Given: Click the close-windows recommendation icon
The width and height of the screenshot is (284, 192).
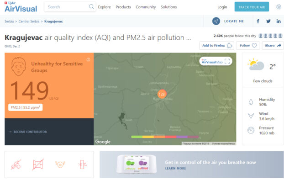Looking at the screenshot, I should 37,164.
